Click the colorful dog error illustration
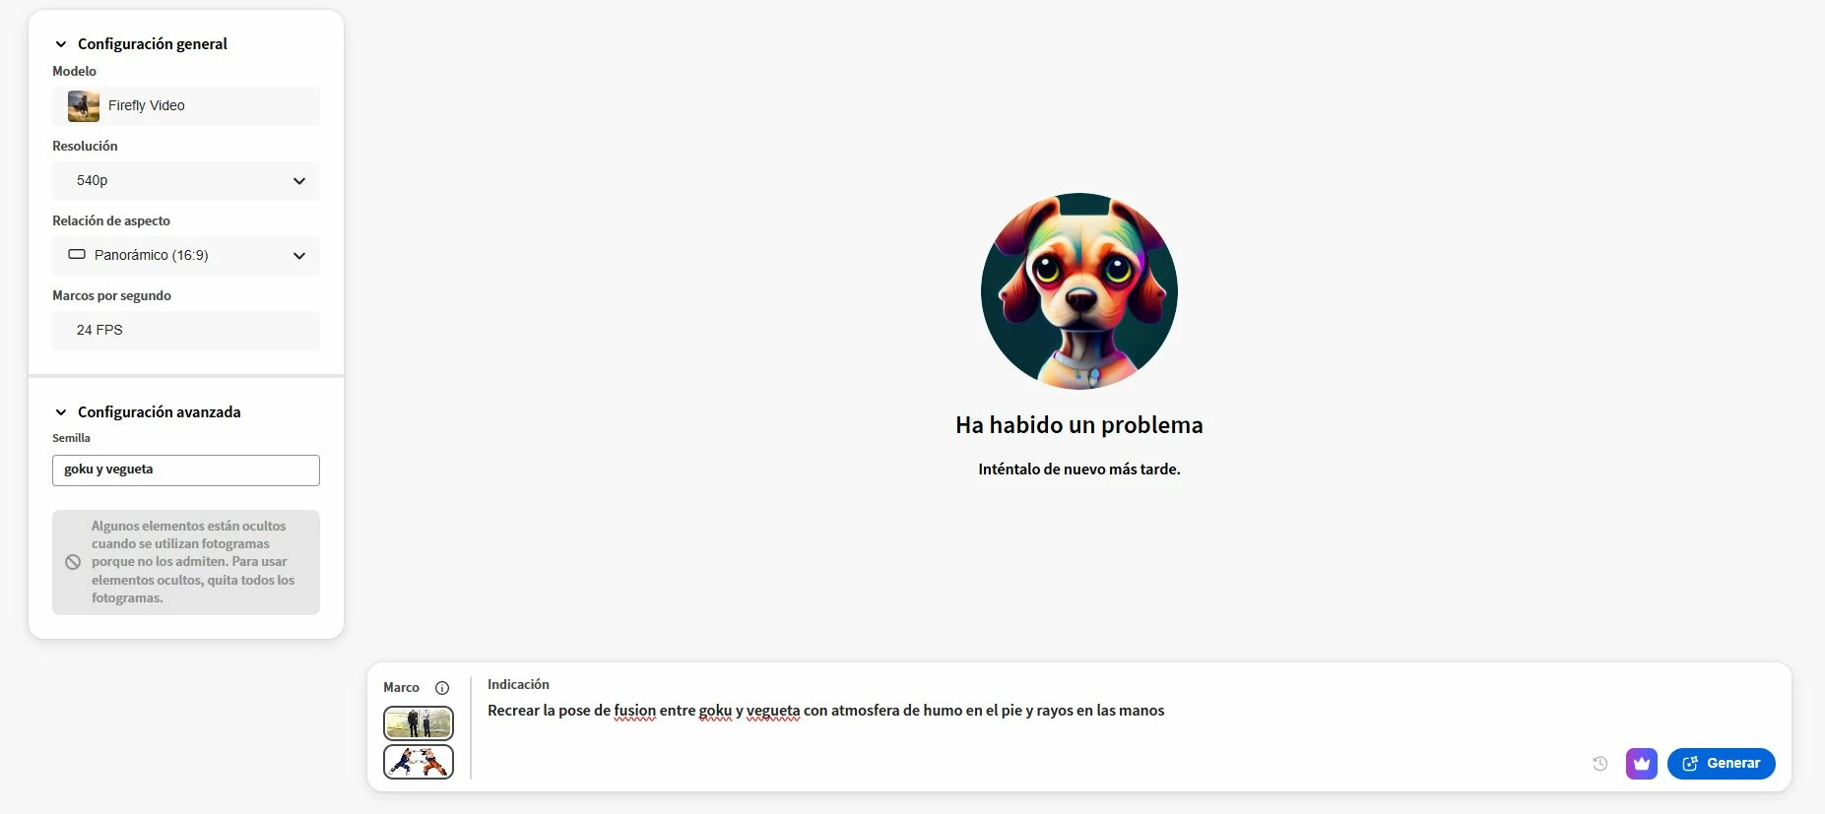 pos(1079,291)
